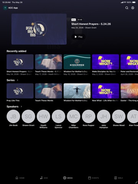This screenshot has height=184, width=138.
Task: Open Teach These Words 5.17 sermon thumbnail
Action: (x=49, y=62)
